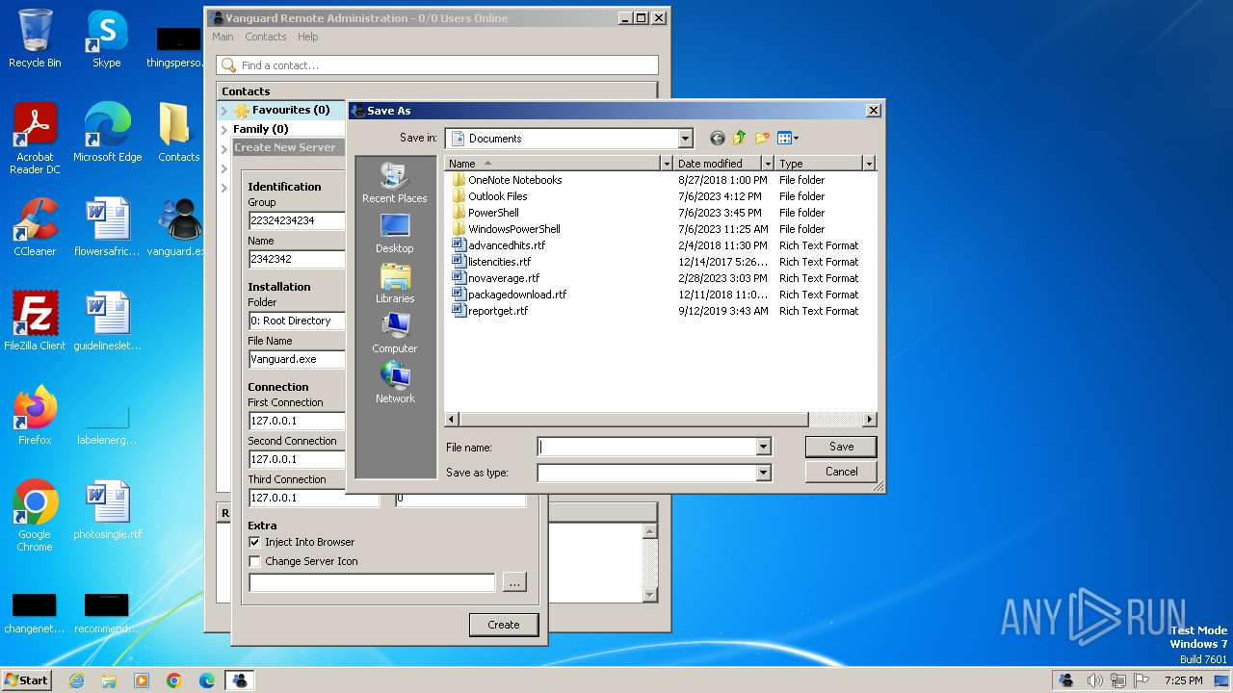Screen dimensions: 1233x693
Task: Open the volume control in system tray
Action: pyautogui.click(x=1096, y=680)
